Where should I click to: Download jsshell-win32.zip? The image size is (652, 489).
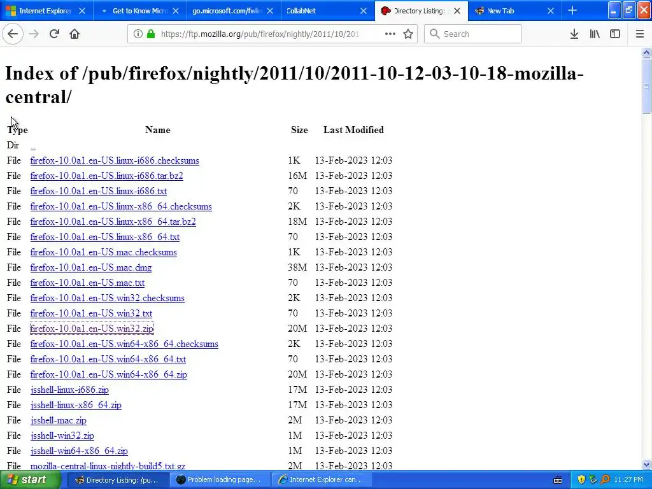[x=62, y=436]
